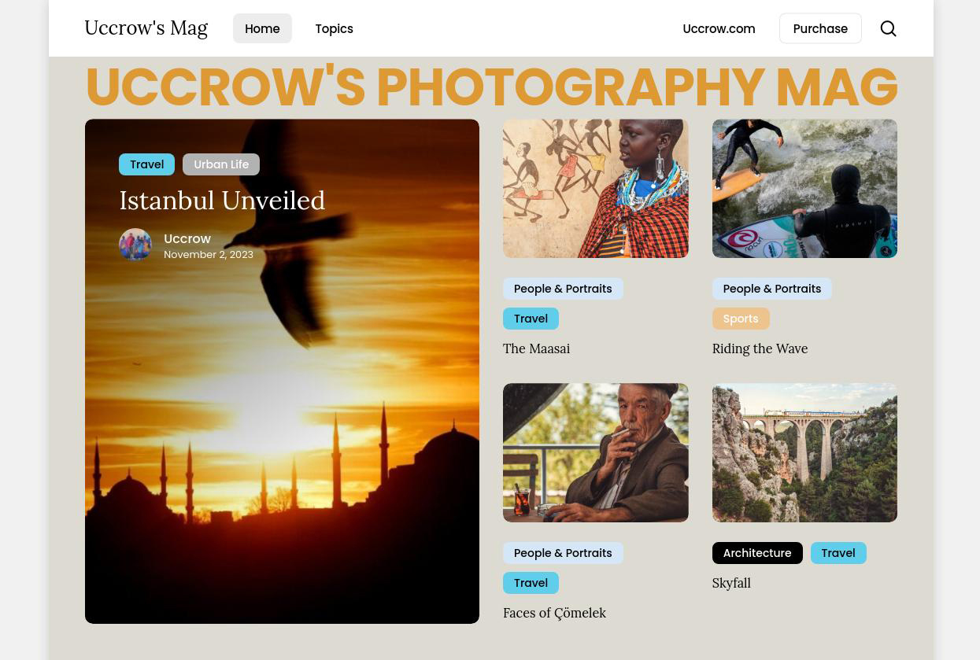Click the Purchase button

coord(820,28)
